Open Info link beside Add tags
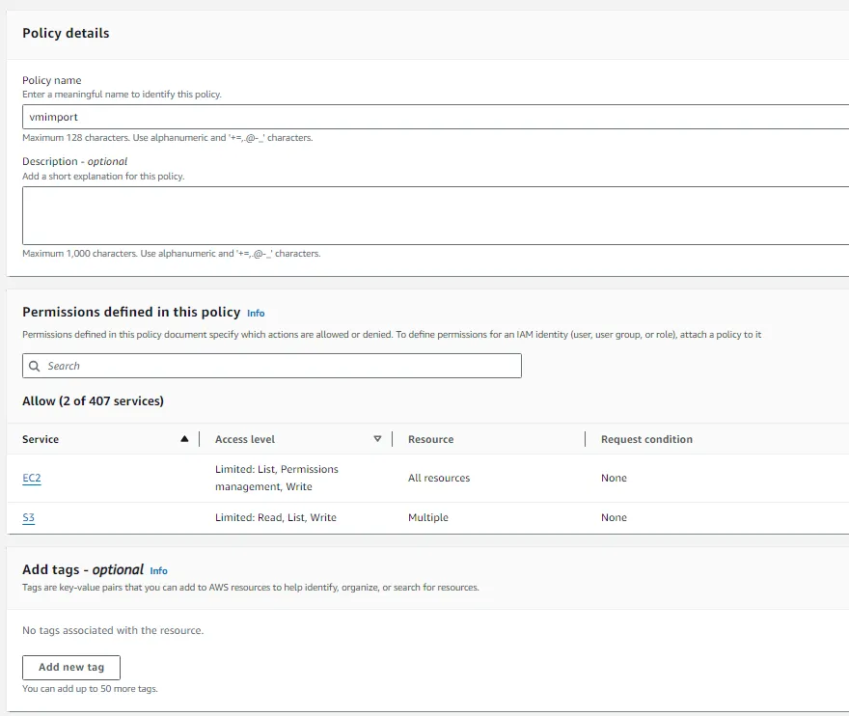Viewport: 849px width, 716px height. (x=159, y=571)
